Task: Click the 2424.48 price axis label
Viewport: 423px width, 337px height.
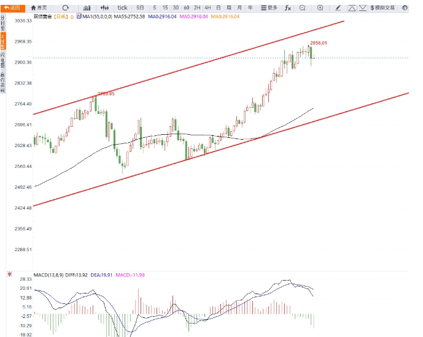Action: (x=23, y=208)
